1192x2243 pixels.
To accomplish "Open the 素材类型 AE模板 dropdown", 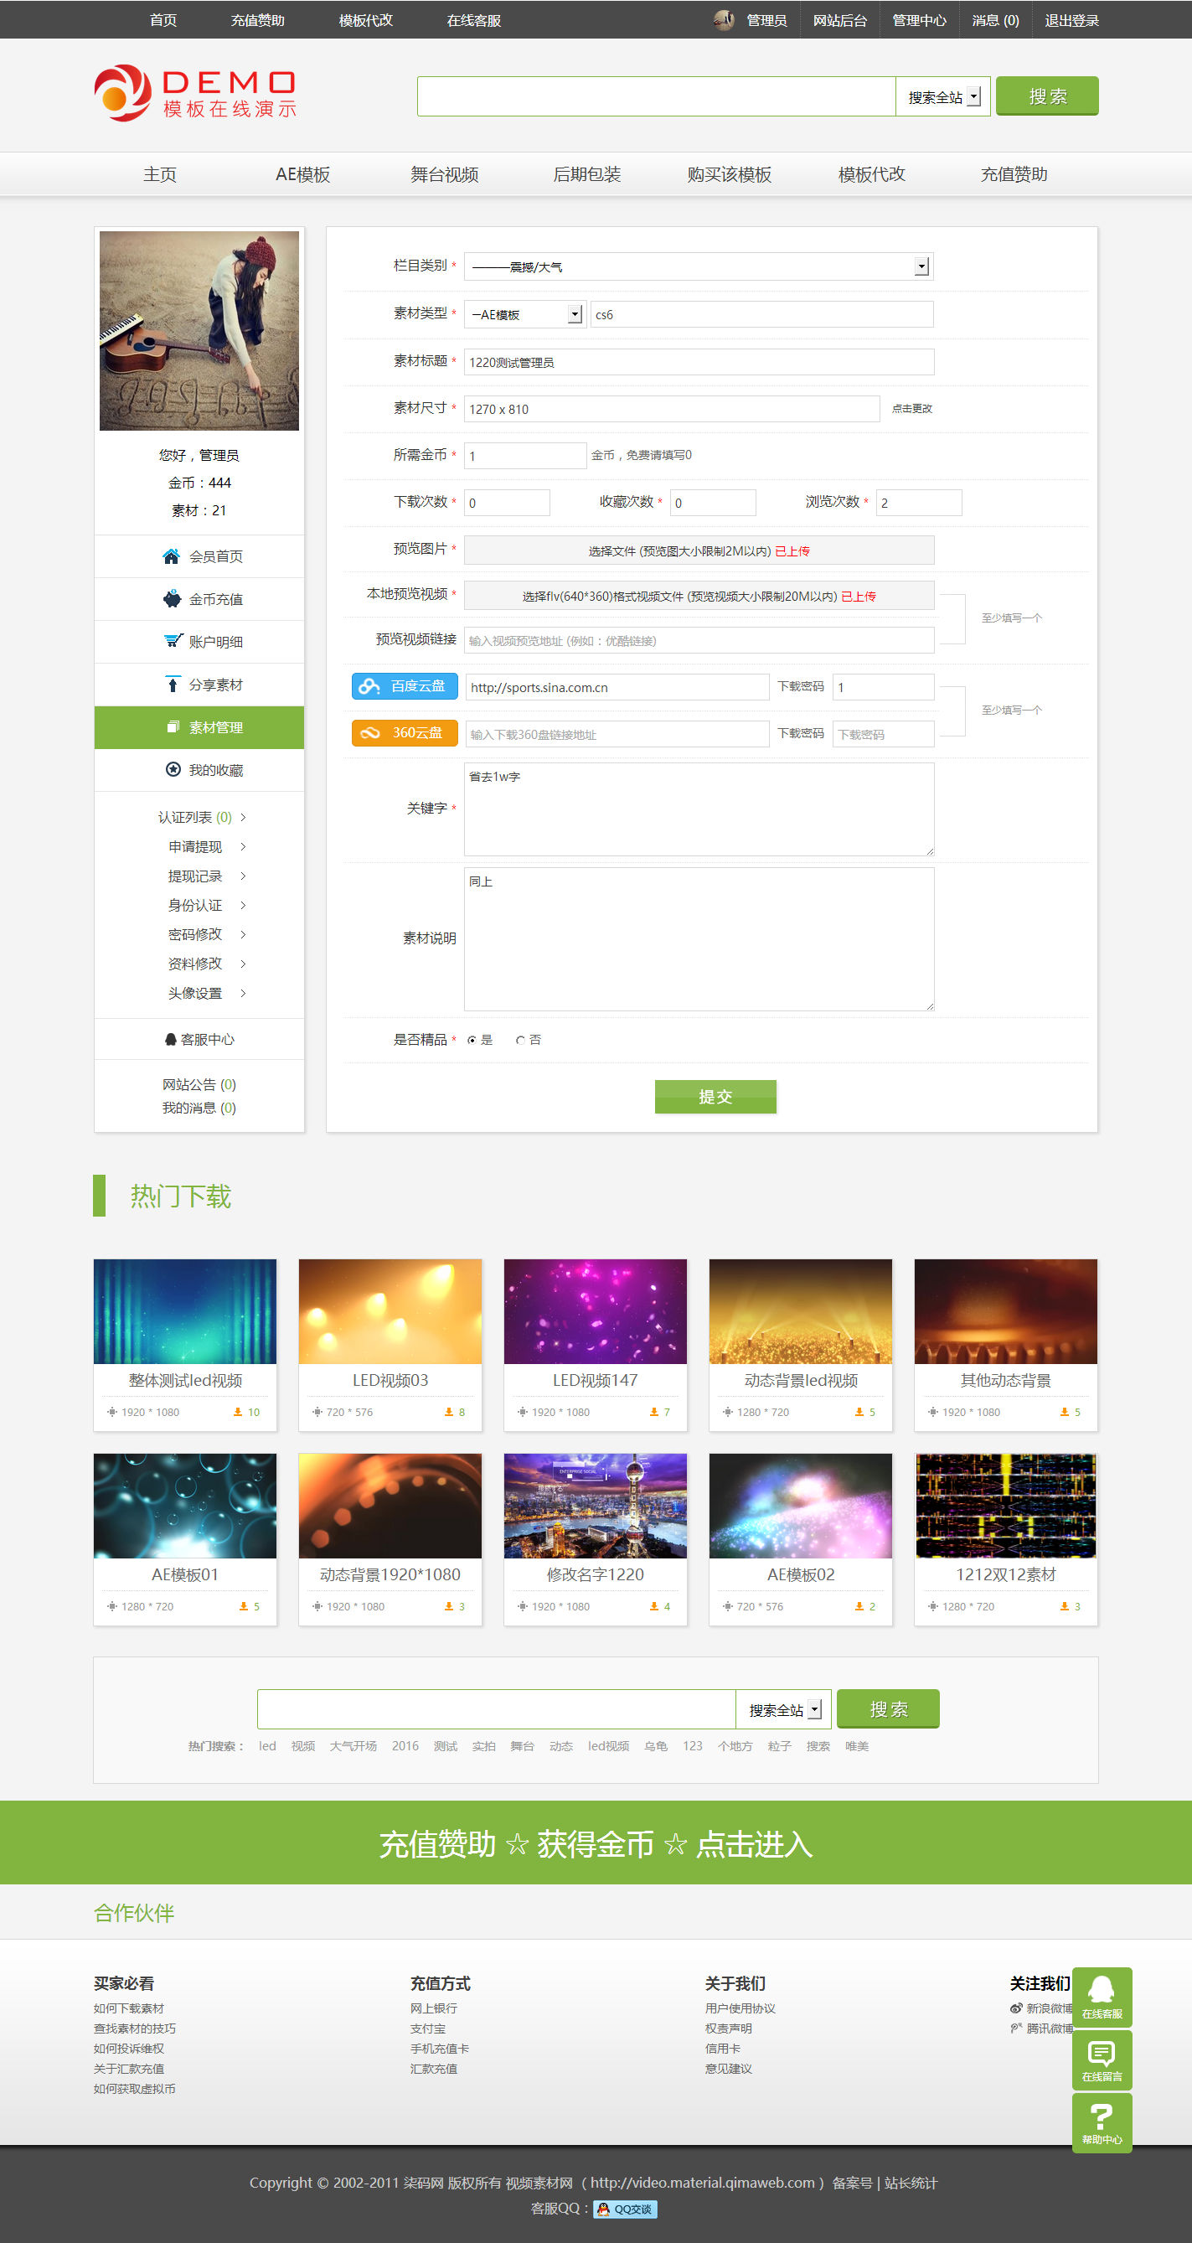I will (x=575, y=314).
